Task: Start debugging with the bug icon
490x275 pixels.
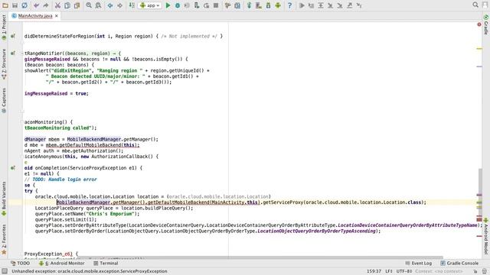Action: (x=178, y=5)
